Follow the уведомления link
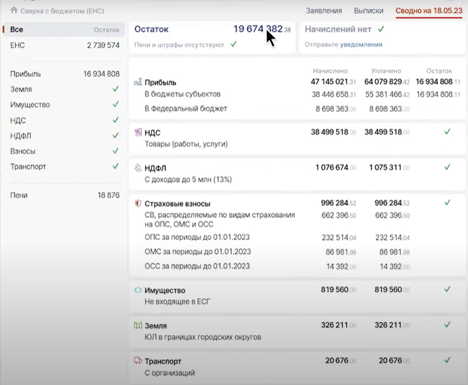 361,45
